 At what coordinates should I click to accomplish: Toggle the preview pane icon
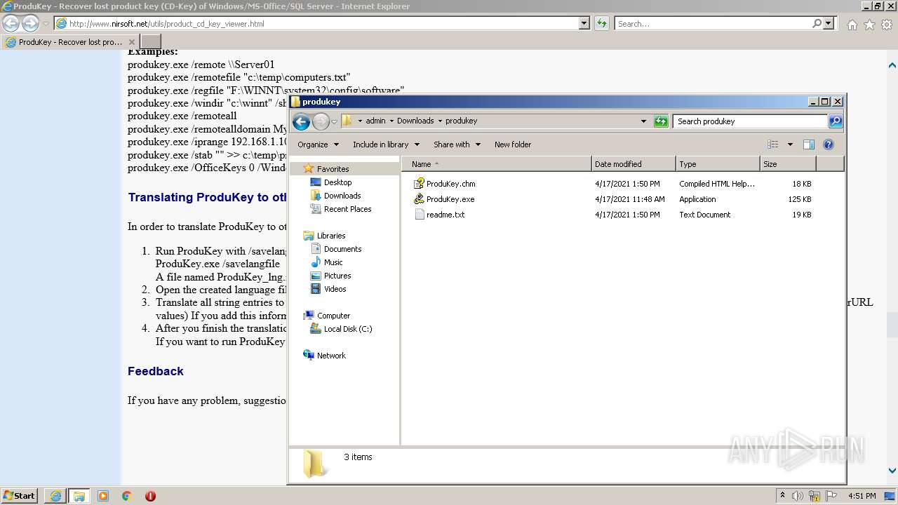point(809,144)
